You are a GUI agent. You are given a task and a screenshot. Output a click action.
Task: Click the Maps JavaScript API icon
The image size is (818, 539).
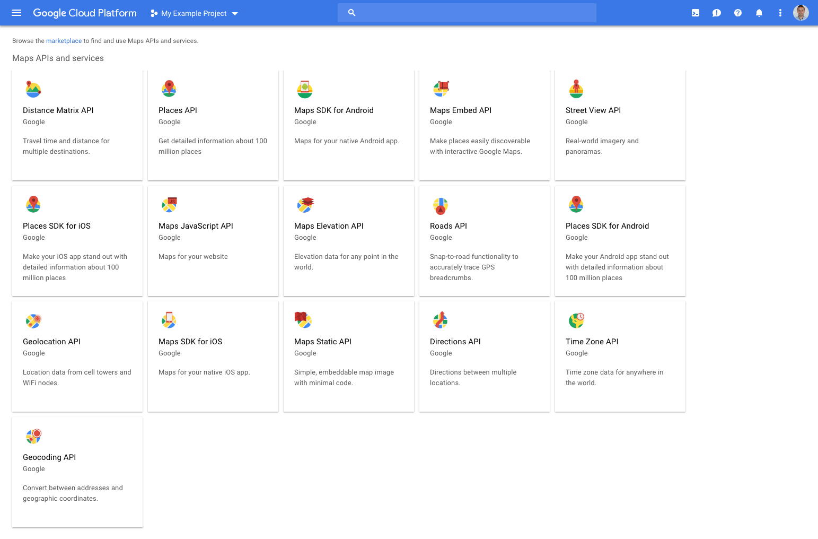pyautogui.click(x=169, y=204)
